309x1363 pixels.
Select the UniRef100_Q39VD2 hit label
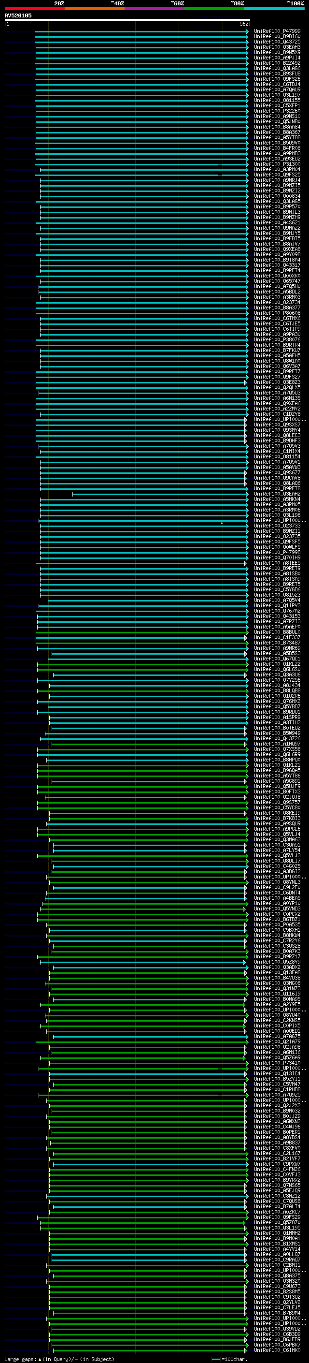click(277, 1329)
